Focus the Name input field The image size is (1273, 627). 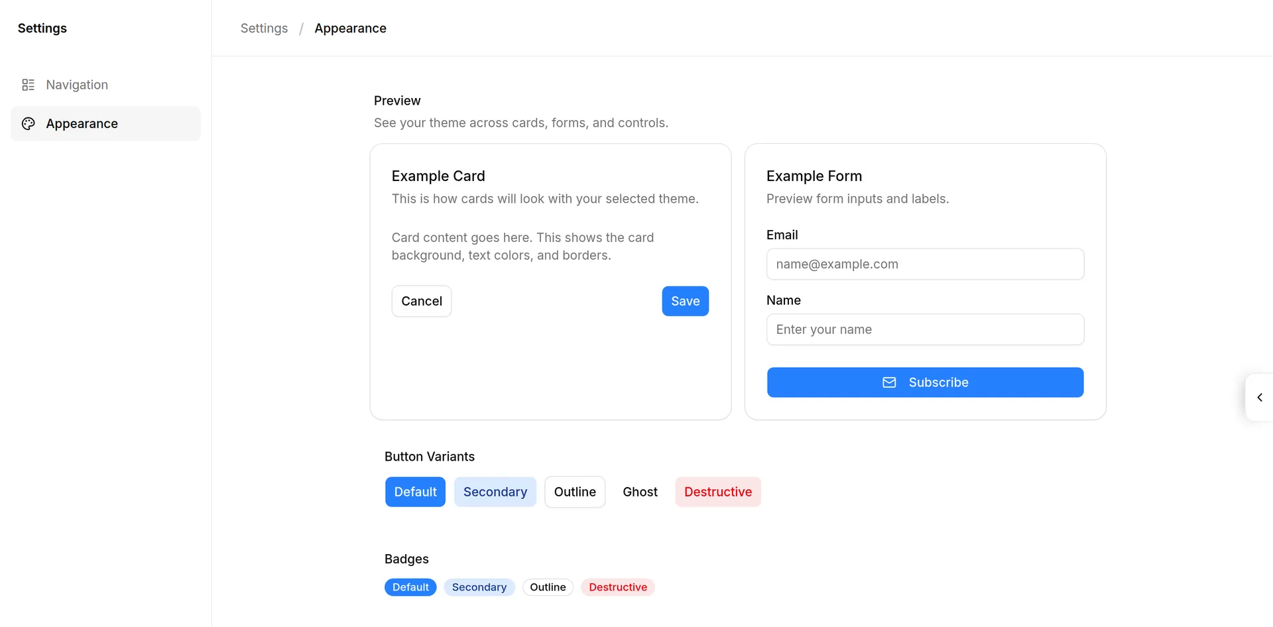click(x=925, y=329)
